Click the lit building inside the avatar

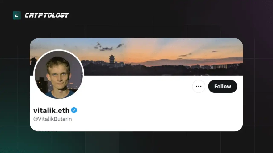pyautogui.click(x=41, y=84)
